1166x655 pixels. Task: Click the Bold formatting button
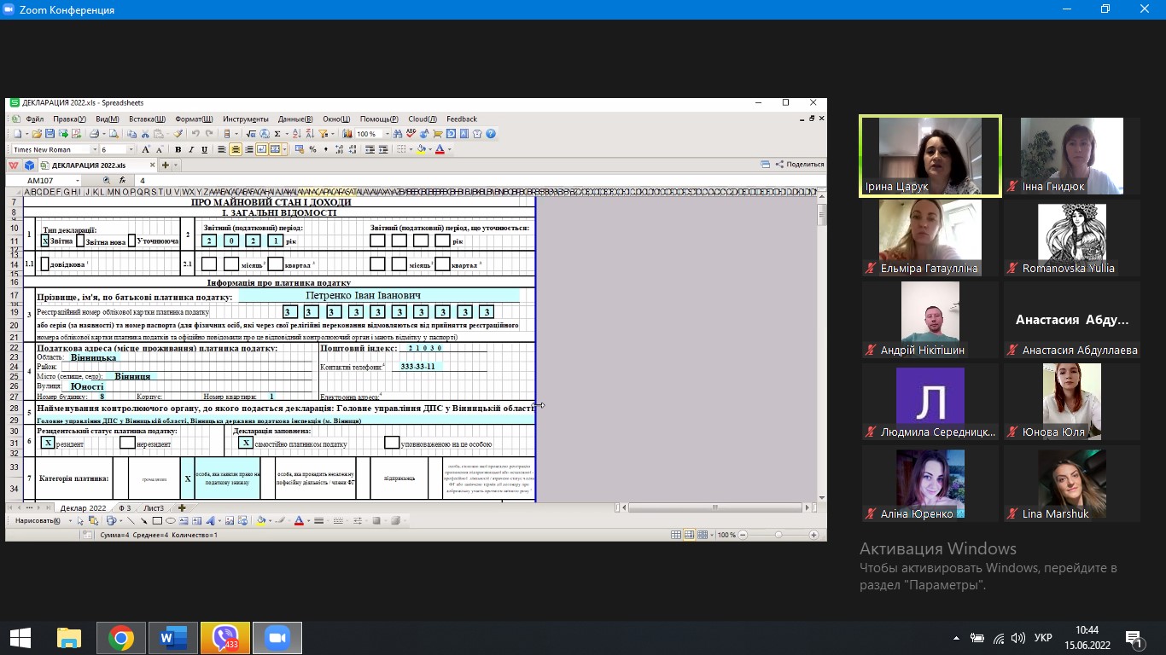coord(179,149)
